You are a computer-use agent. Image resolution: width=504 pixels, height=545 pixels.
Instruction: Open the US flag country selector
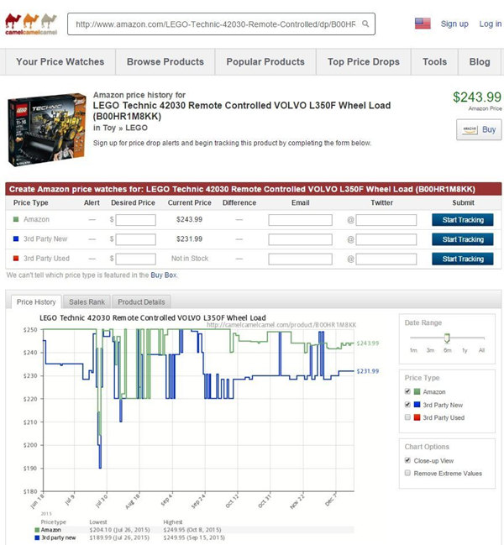coord(423,24)
